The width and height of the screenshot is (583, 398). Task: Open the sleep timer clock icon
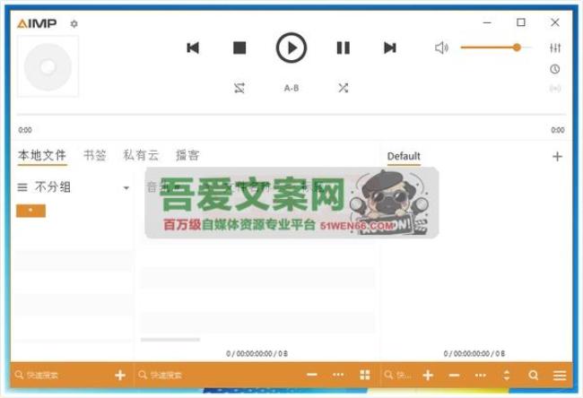554,69
